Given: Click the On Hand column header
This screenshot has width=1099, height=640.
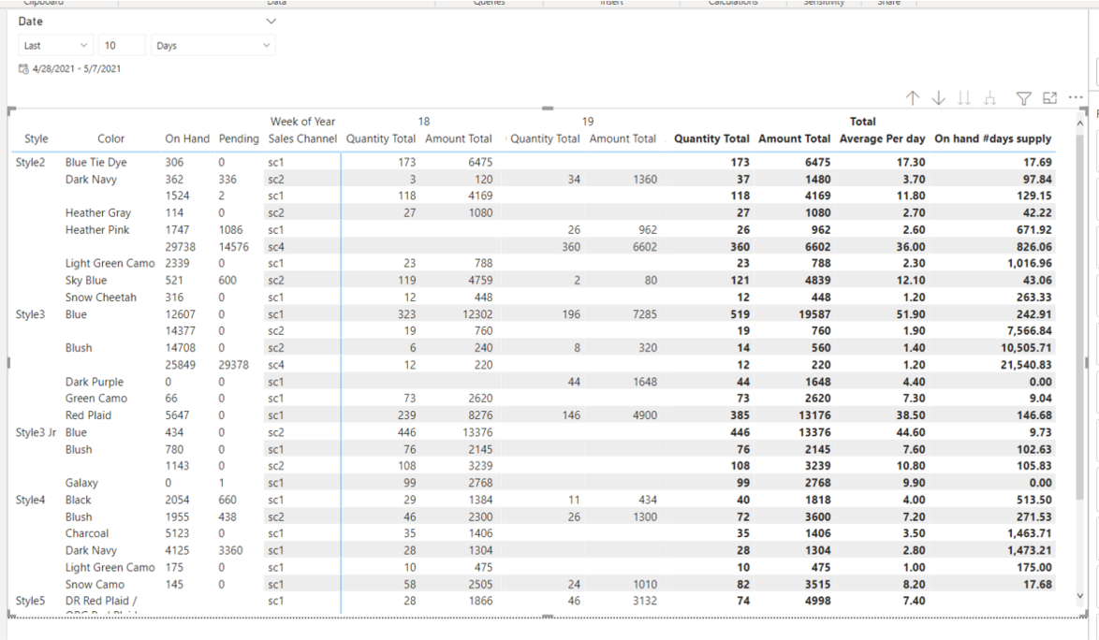Looking at the screenshot, I should coord(187,138).
